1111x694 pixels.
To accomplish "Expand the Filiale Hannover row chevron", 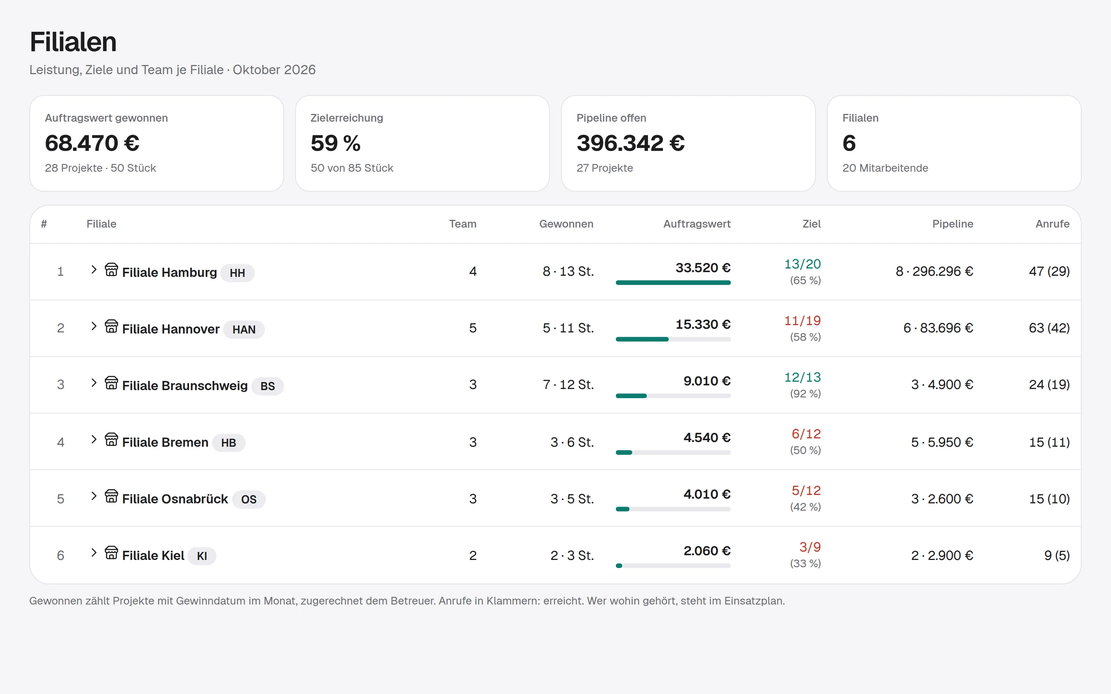I will coord(94,326).
